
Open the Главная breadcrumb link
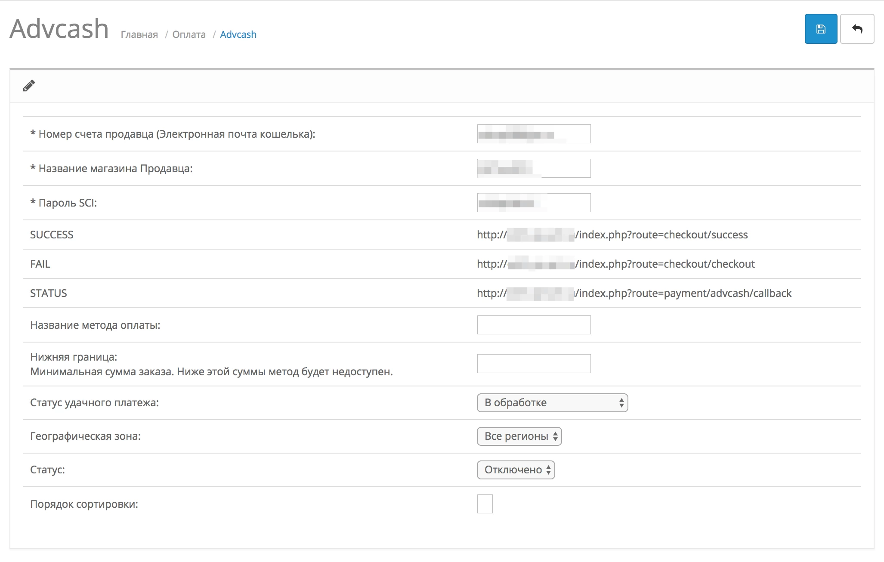click(x=139, y=34)
